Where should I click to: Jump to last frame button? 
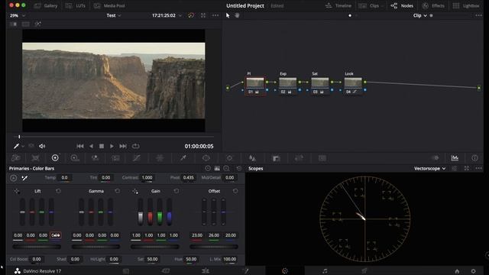(123, 146)
